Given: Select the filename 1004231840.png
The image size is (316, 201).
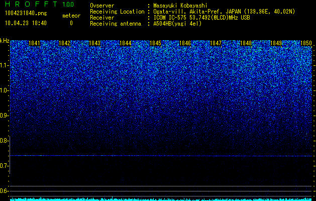Looking at the screenshot, I should pos(26,13).
